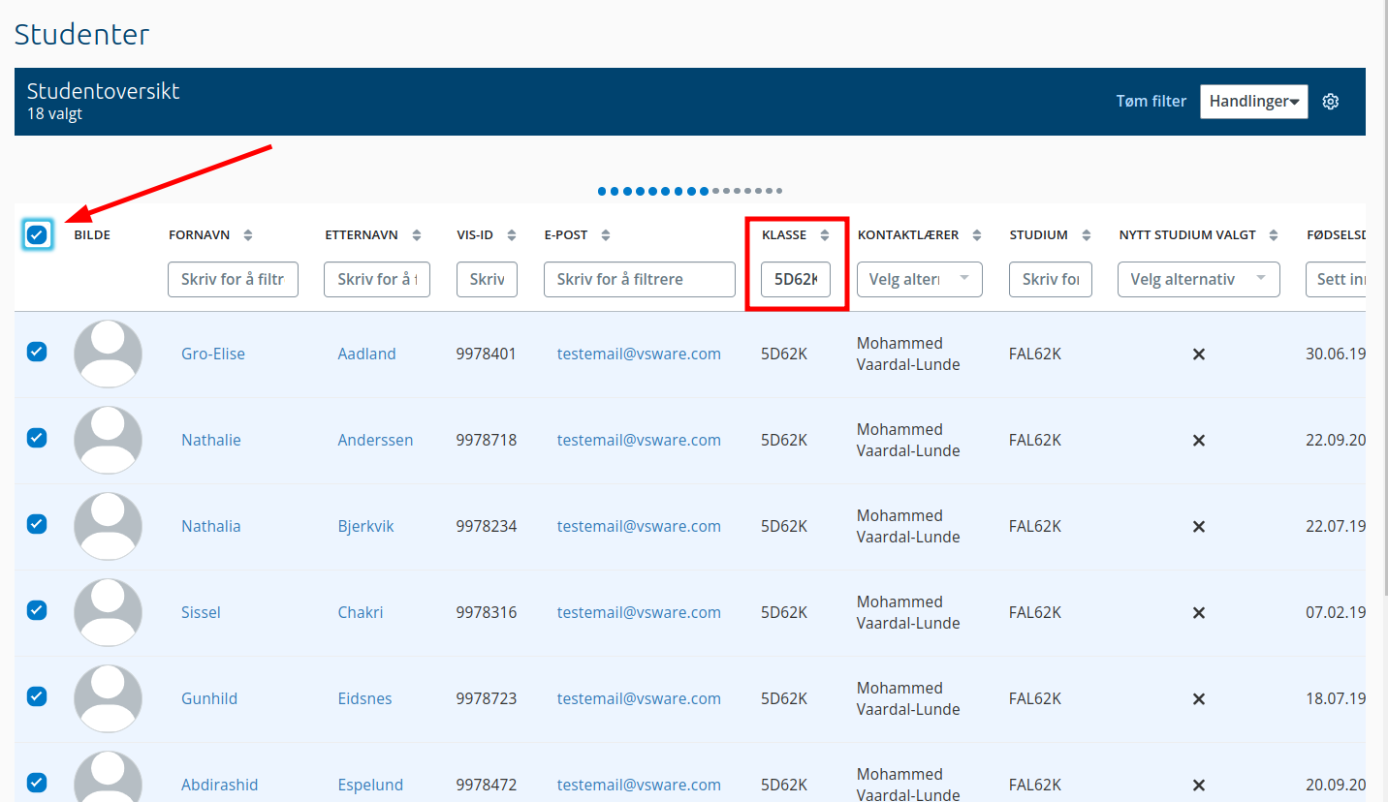Click Nathalia Bjerkvik's X mark for new study
The height and width of the screenshot is (802, 1388).
1199,527
